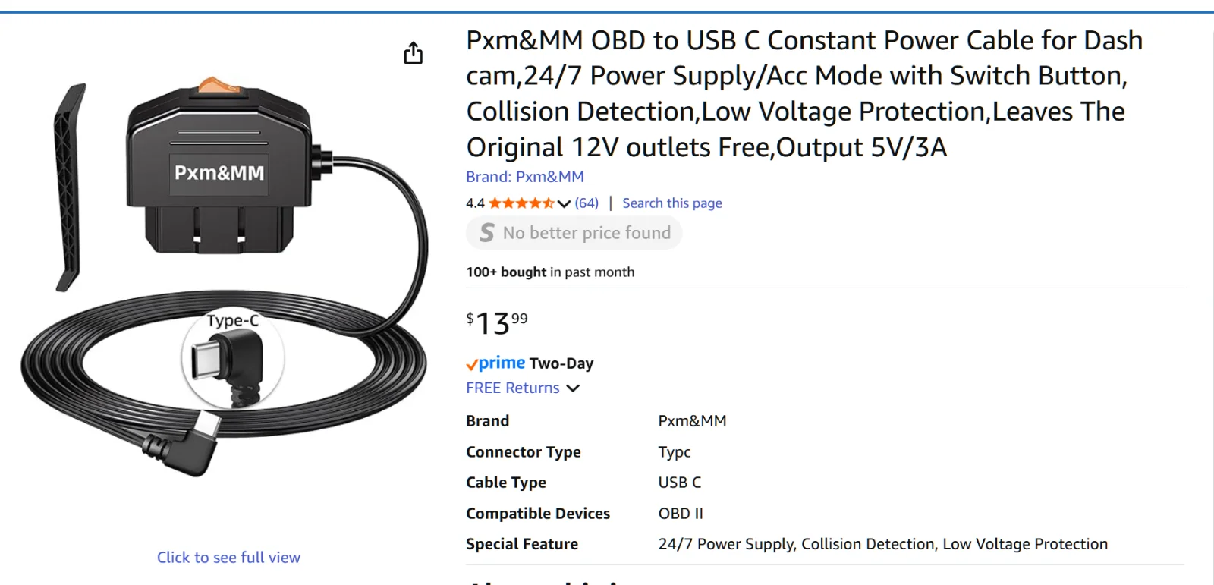1214x585 pixels.
Task: Click the "Search this page" link
Action: click(x=671, y=203)
